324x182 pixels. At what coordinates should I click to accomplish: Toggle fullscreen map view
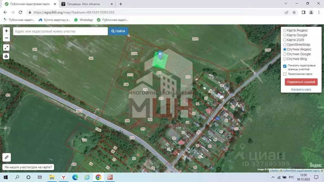click(6, 48)
